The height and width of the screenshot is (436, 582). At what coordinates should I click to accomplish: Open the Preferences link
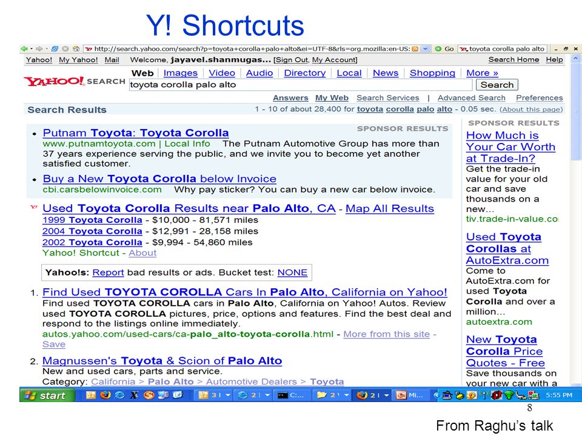(x=540, y=98)
